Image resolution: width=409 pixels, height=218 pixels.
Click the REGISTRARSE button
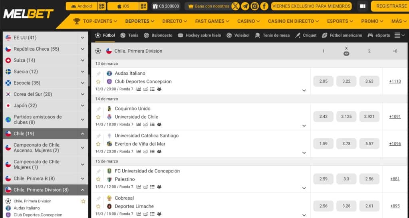pos(391,6)
